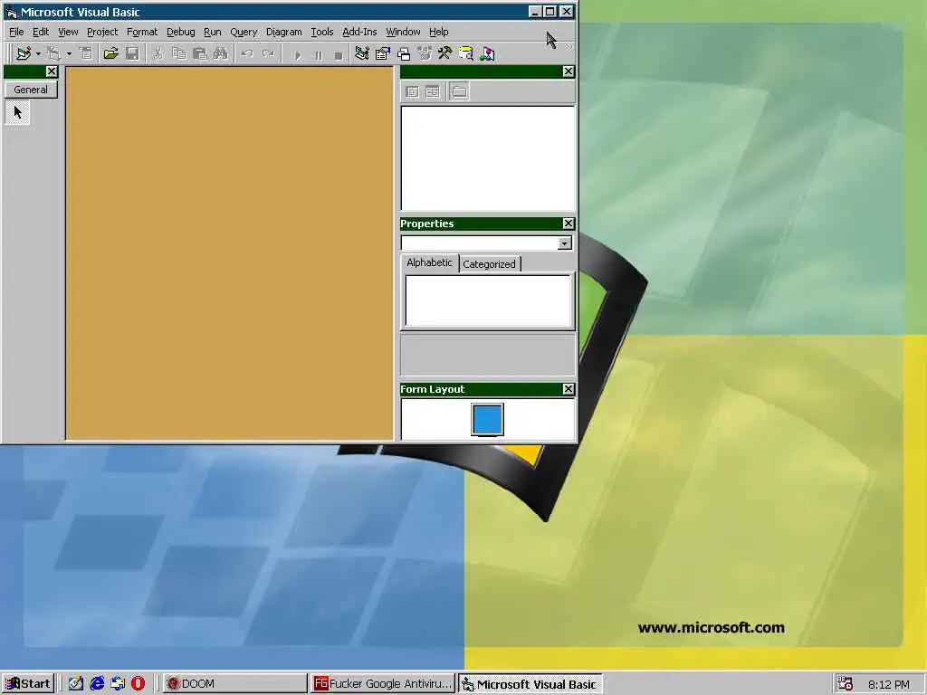The height and width of the screenshot is (695, 927).
Task: Open the View menu
Action: tap(68, 32)
